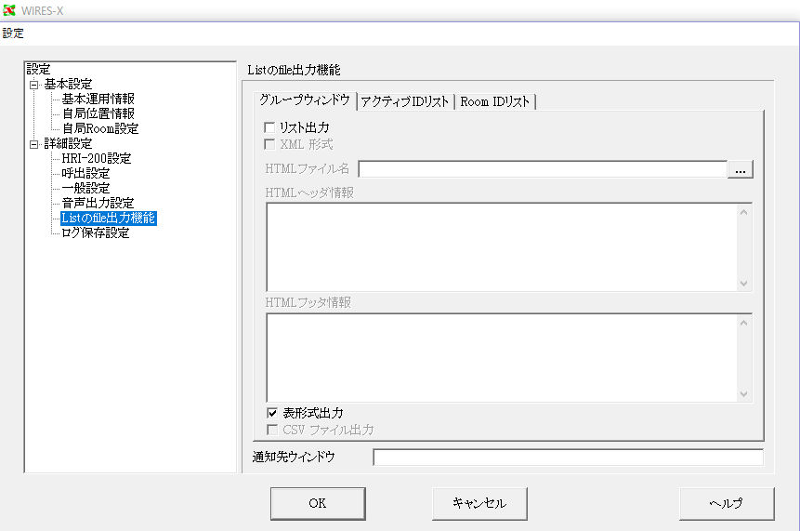Screen dimensions: 800x531
Task: Toggle the XML 形式 checkbox
Action: pos(269,144)
